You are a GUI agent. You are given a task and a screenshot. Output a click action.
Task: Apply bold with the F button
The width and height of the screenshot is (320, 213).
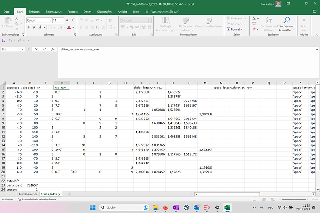click(29, 27)
